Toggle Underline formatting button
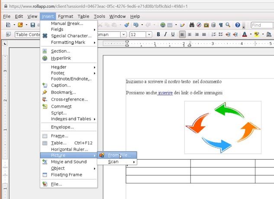The width and height of the screenshot is (274, 199). point(173,34)
